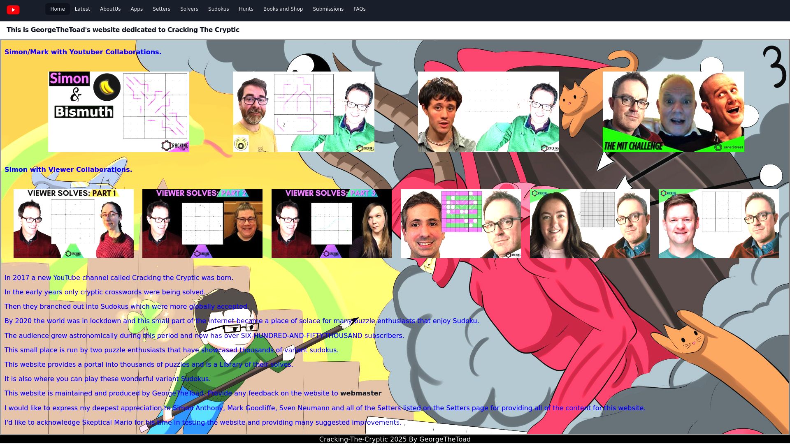Click the Skeptical Mario acknowledgement line
The width and height of the screenshot is (790, 444).
pos(203,423)
